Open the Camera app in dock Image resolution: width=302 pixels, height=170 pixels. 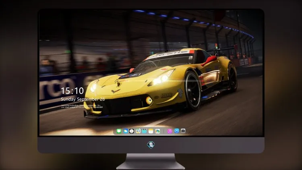coord(183,131)
